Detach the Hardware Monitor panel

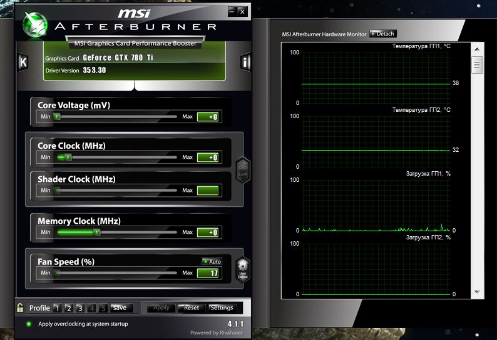click(383, 34)
